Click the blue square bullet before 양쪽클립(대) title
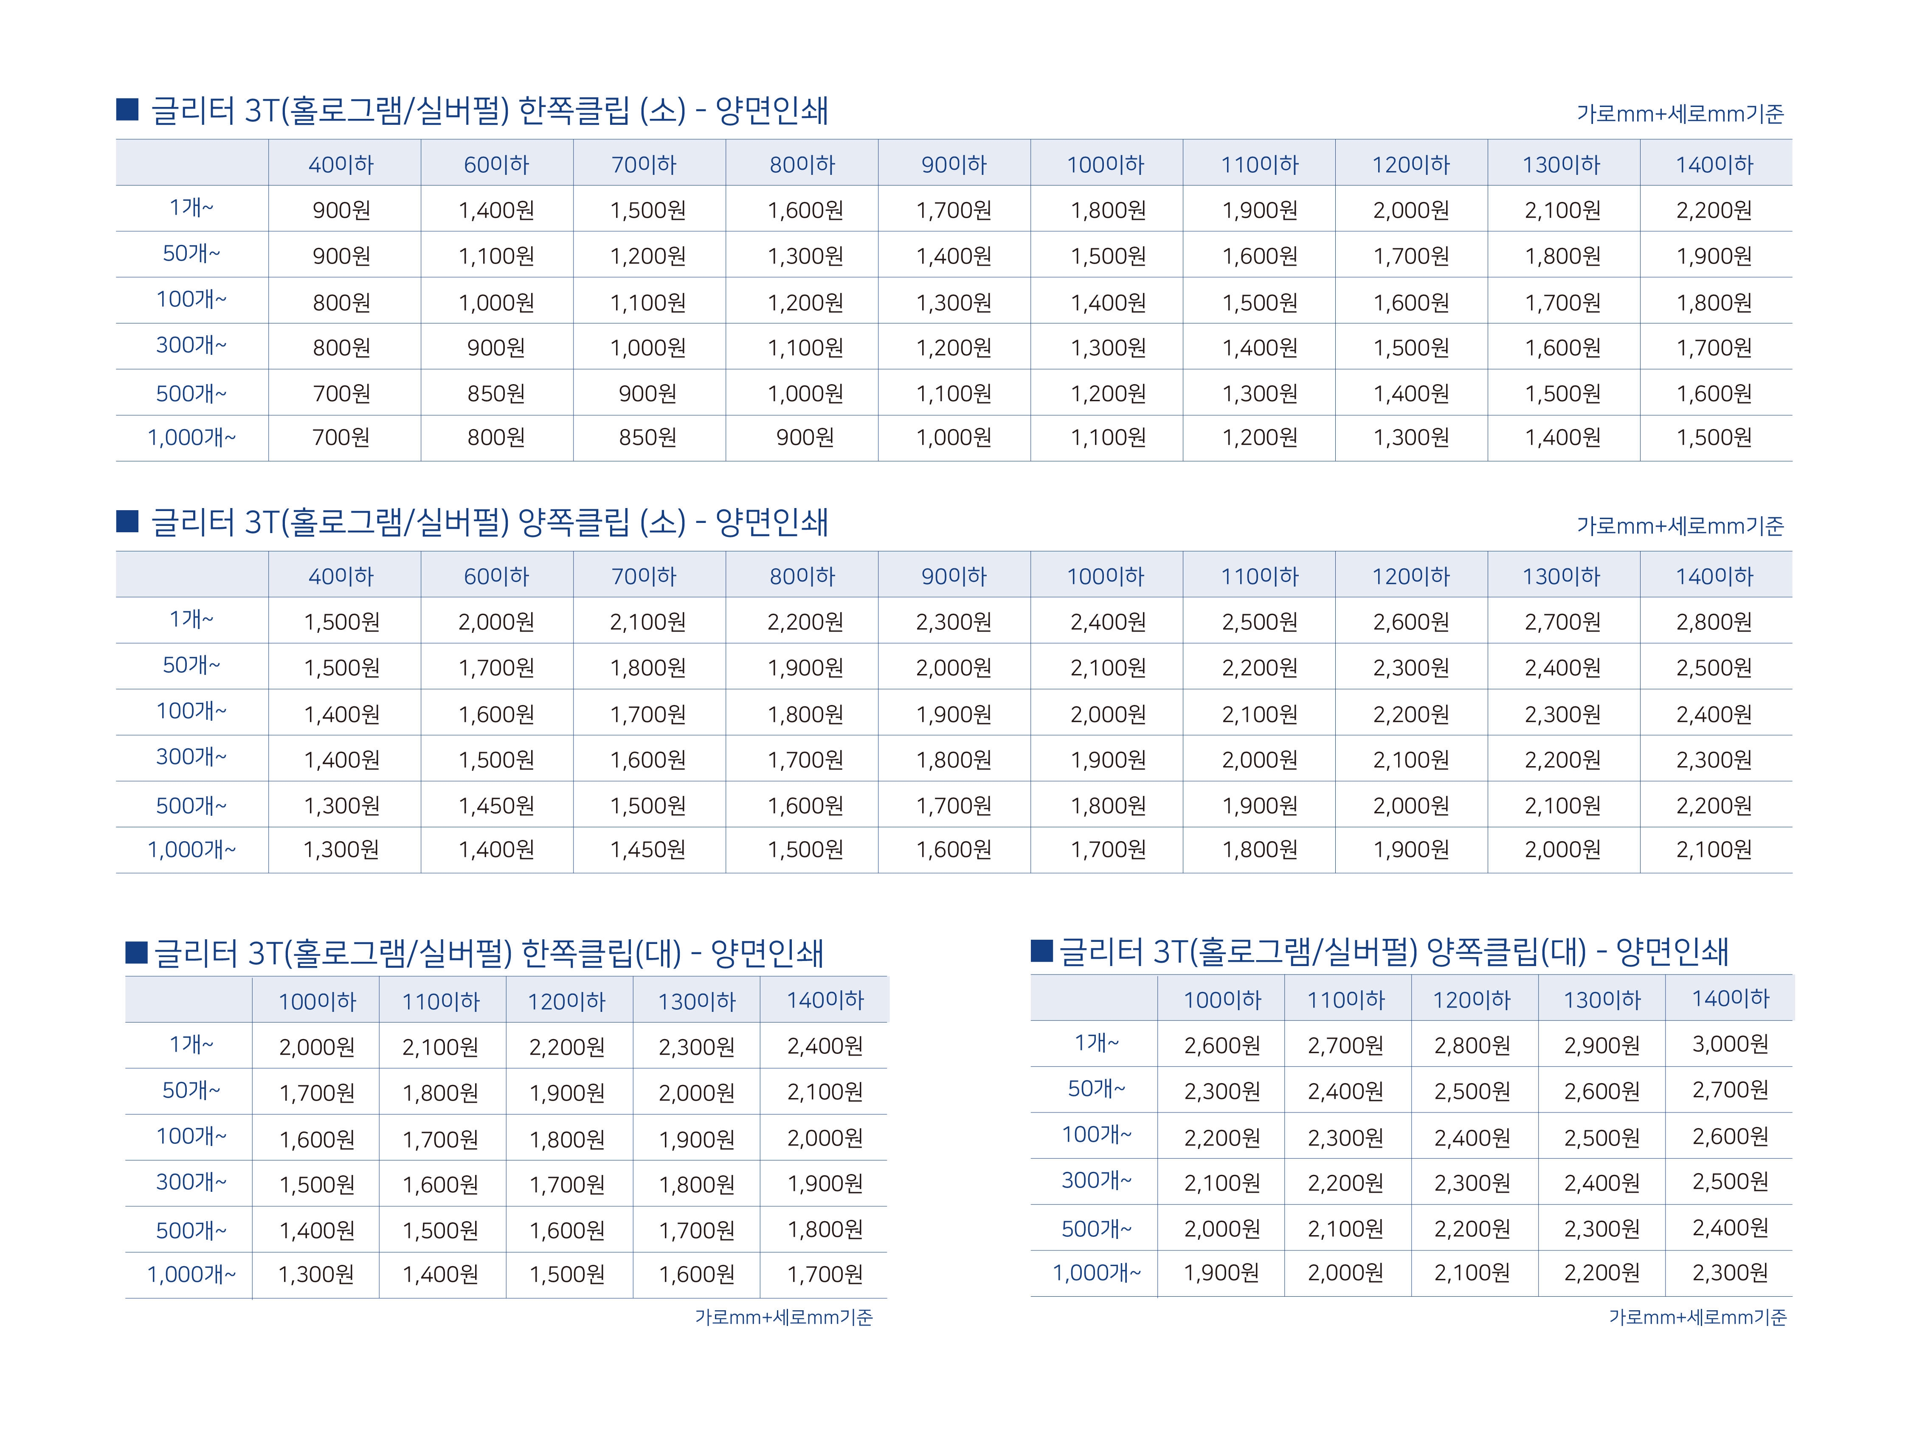This screenshot has height=1455, width=1911. pyautogui.click(x=1041, y=951)
